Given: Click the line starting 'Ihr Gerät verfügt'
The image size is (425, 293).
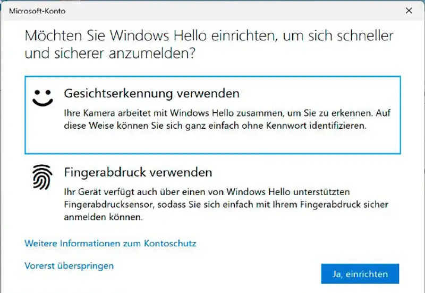Looking at the screenshot, I should (207, 192).
